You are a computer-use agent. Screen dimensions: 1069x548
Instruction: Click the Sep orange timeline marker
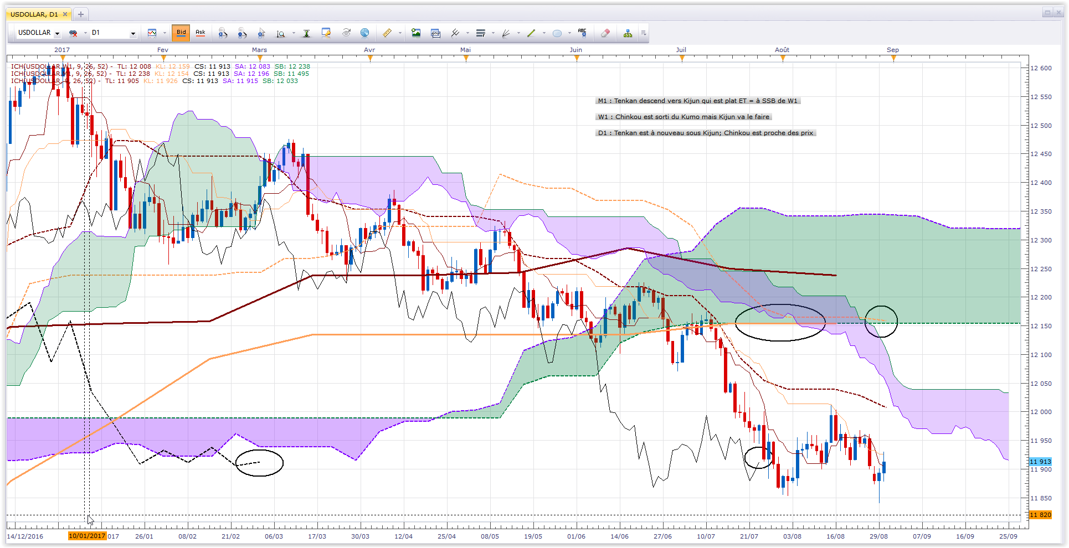tap(893, 58)
